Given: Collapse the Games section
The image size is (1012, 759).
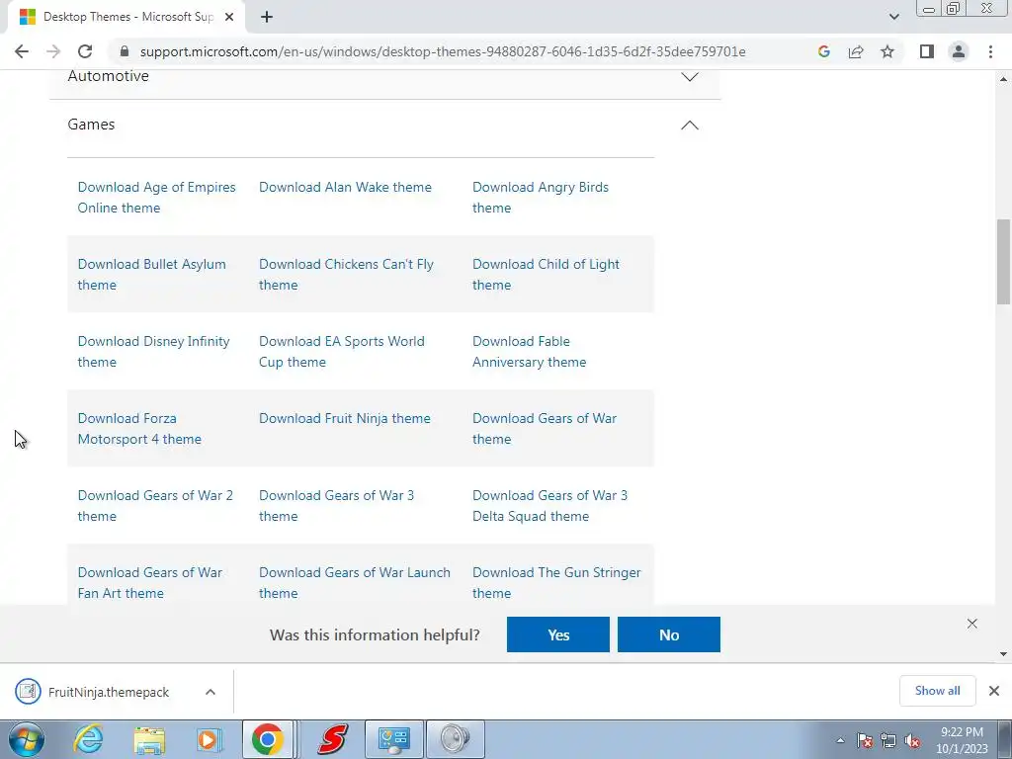Looking at the screenshot, I should (x=384, y=125).
